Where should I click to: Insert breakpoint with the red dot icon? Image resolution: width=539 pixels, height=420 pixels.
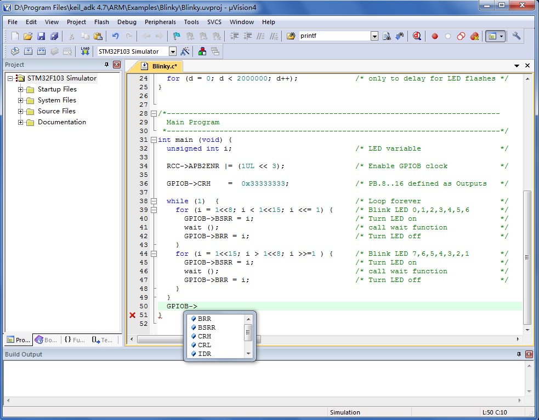435,36
